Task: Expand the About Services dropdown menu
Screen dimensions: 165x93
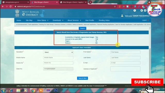Action: [74, 20]
